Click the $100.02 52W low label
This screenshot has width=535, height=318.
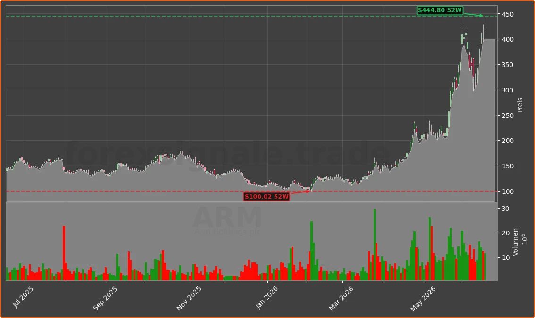point(267,197)
